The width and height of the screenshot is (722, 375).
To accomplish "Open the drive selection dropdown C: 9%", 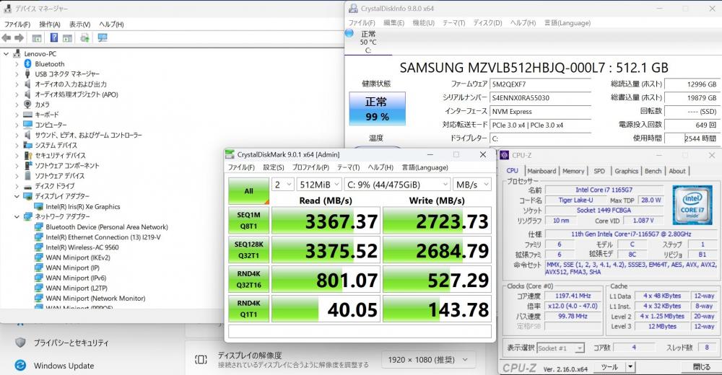I will [x=397, y=185].
